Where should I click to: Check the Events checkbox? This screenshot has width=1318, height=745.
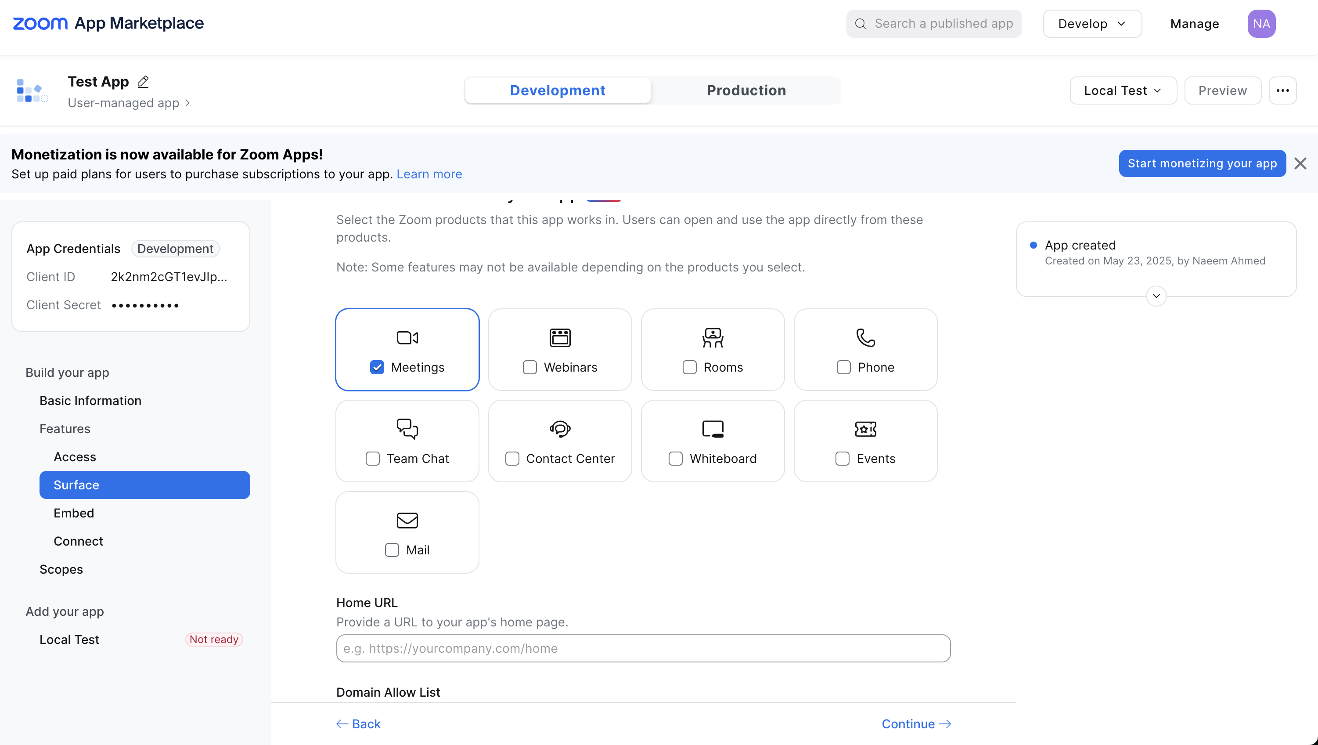pyautogui.click(x=842, y=459)
